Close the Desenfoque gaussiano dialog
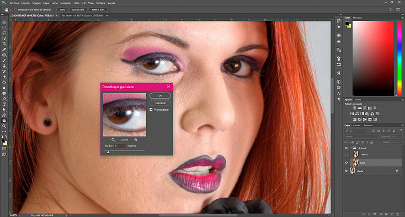Screen dimensions: 405x217 pyautogui.click(x=168, y=87)
